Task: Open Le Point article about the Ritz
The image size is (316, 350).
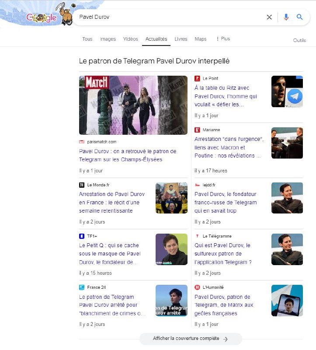Action: click(x=226, y=96)
